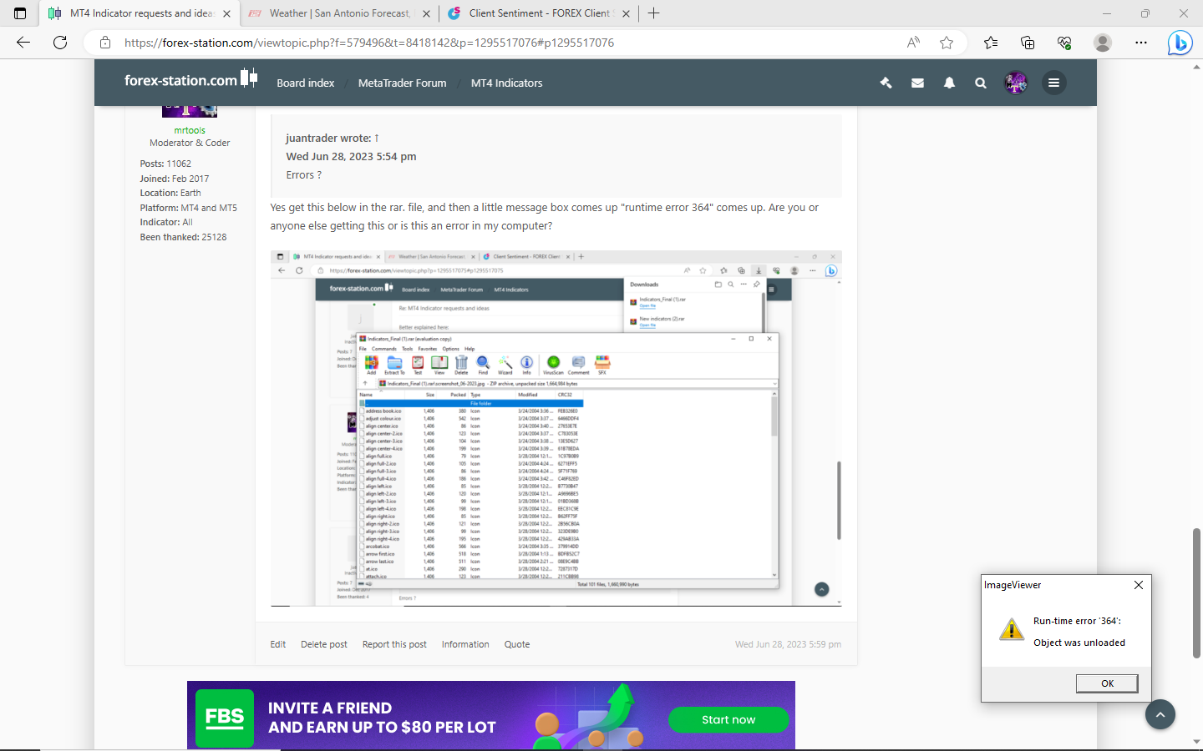Add this page to favorites star
The width and height of the screenshot is (1203, 751).
947,43
